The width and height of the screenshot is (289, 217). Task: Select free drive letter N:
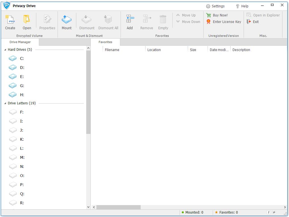click(16, 167)
